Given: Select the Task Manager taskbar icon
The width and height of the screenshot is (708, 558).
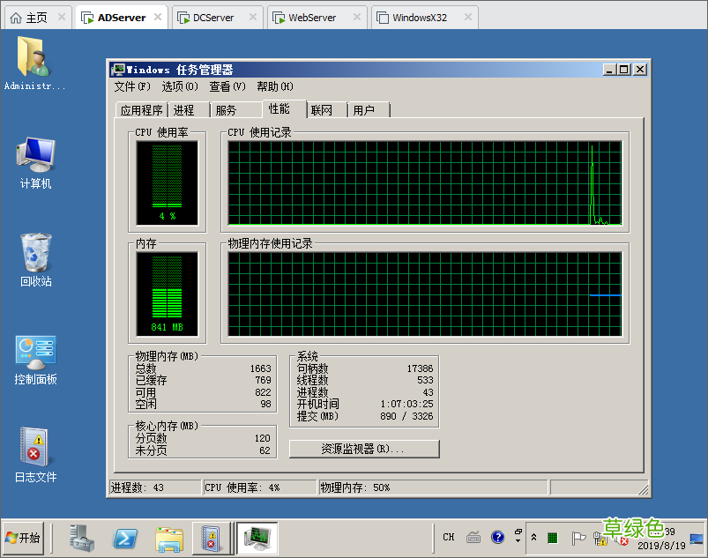Looking at the screenshot, I should [256, 538].
